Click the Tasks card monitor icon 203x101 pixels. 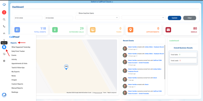93,30
